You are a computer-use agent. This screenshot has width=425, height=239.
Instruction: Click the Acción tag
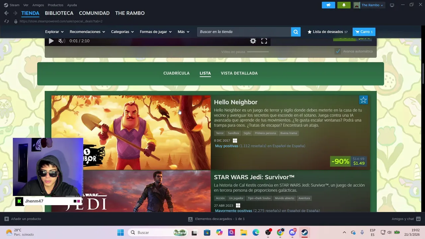(220, 198)
